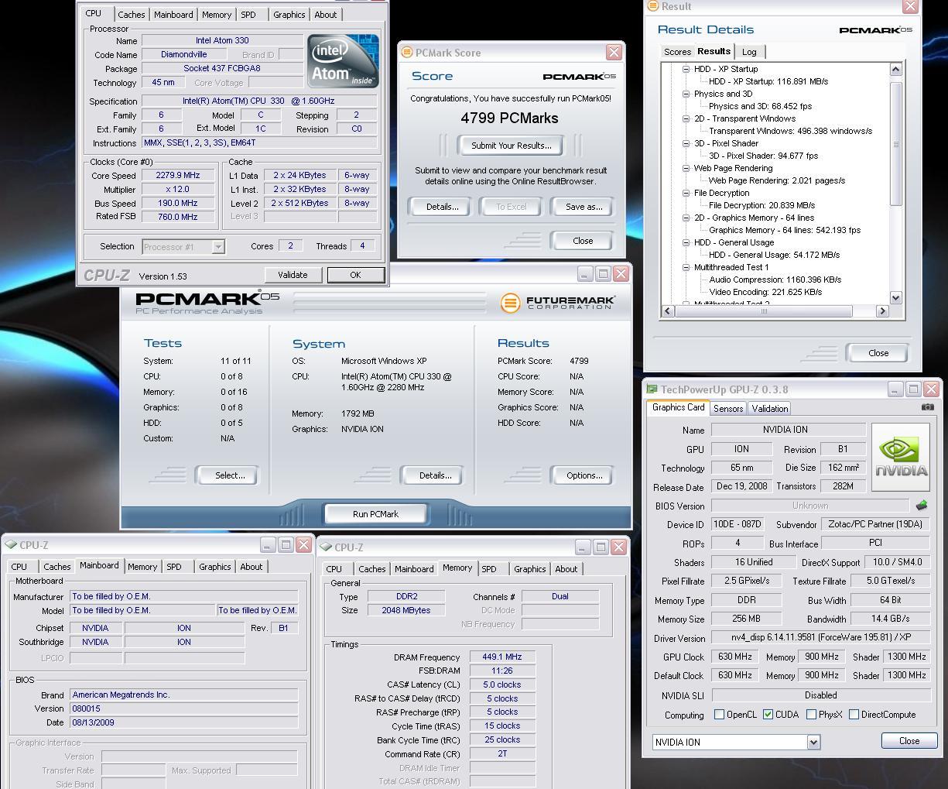Open SPD tab in top CPU-Z window
The height and width of the screenshot is (789, 948).
click(248, 15)
